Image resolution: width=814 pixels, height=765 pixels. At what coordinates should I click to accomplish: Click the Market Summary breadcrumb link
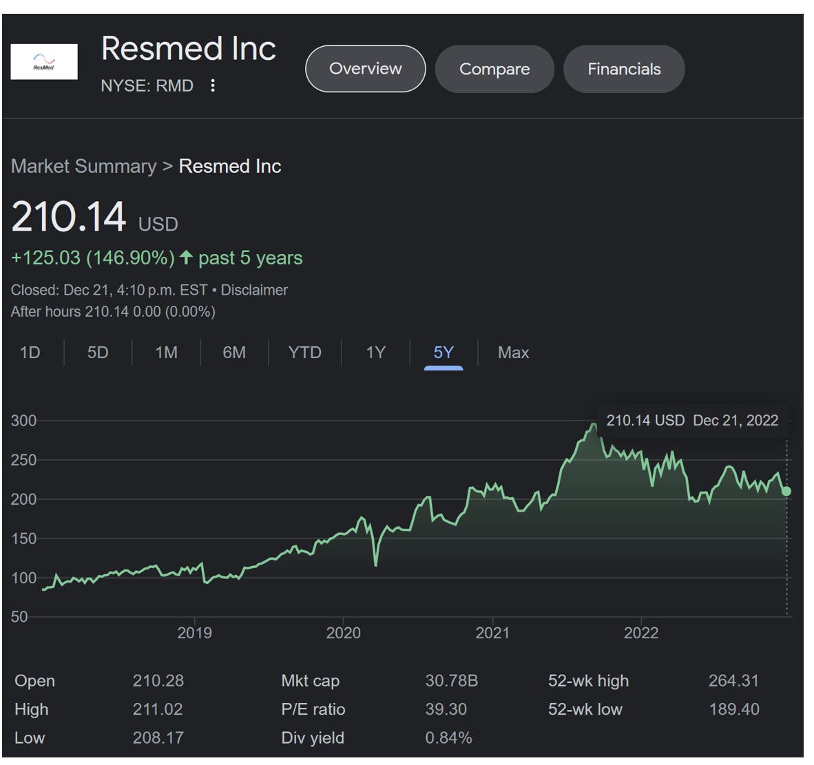[x=83, y=166]
